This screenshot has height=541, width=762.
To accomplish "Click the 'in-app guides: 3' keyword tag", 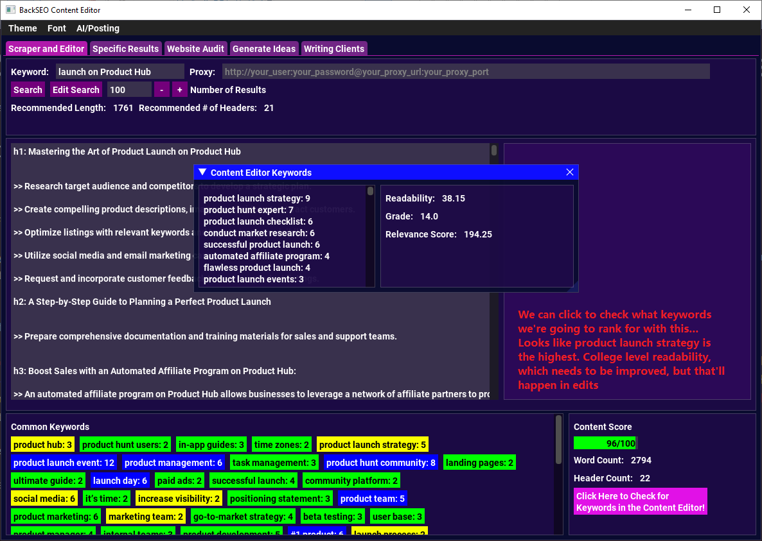I will tap(211, 445).
